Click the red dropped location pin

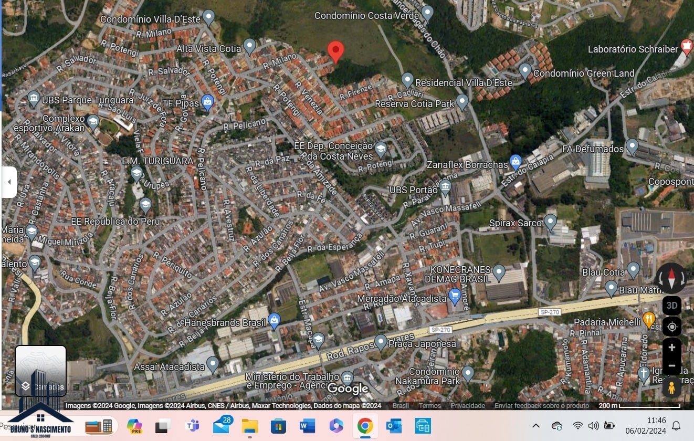(336, 52)
